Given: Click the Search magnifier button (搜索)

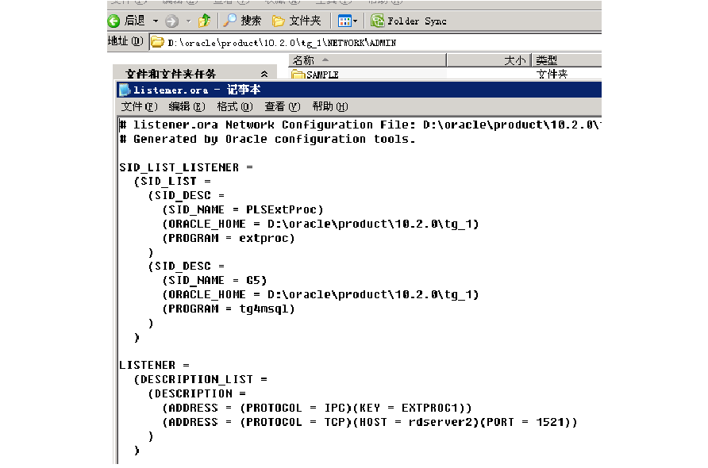Looking at the screenshot, I should point(242,21).
